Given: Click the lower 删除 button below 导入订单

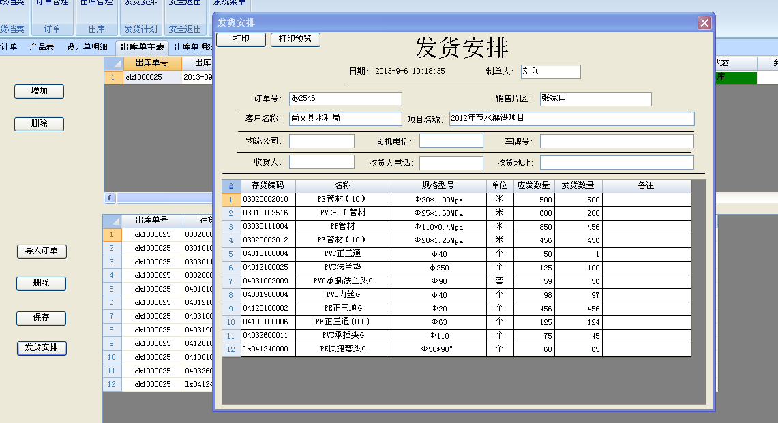Looking at the screenshot, I should coord(41,283).
